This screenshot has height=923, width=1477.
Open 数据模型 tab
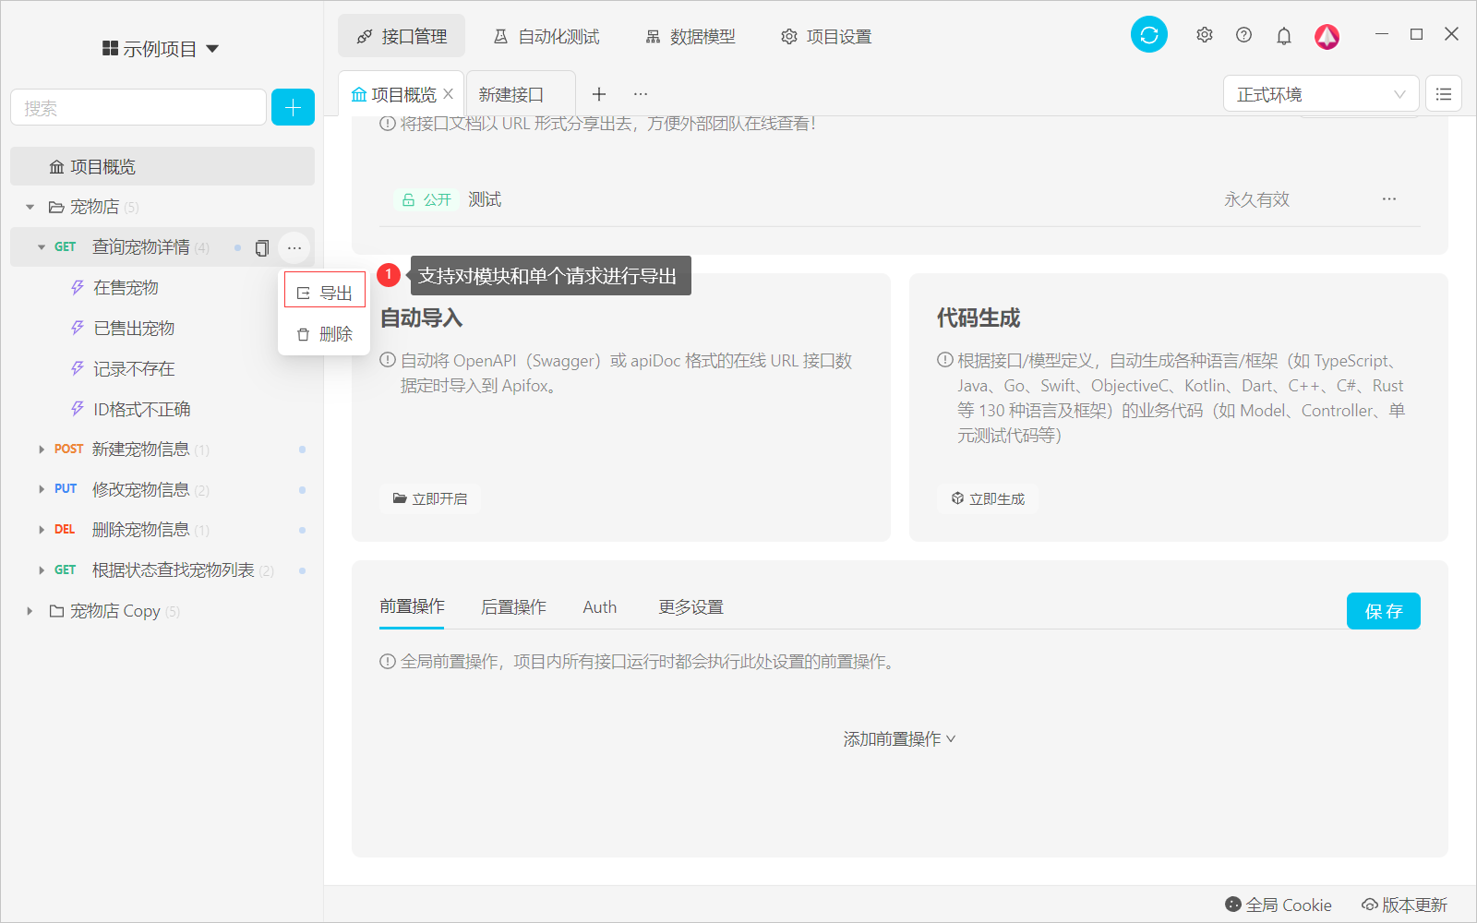(690, 36)
